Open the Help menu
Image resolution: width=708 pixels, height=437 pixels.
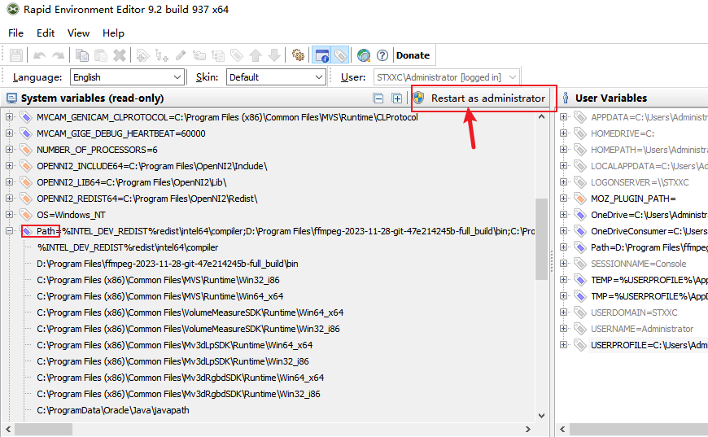click(113, 33)
